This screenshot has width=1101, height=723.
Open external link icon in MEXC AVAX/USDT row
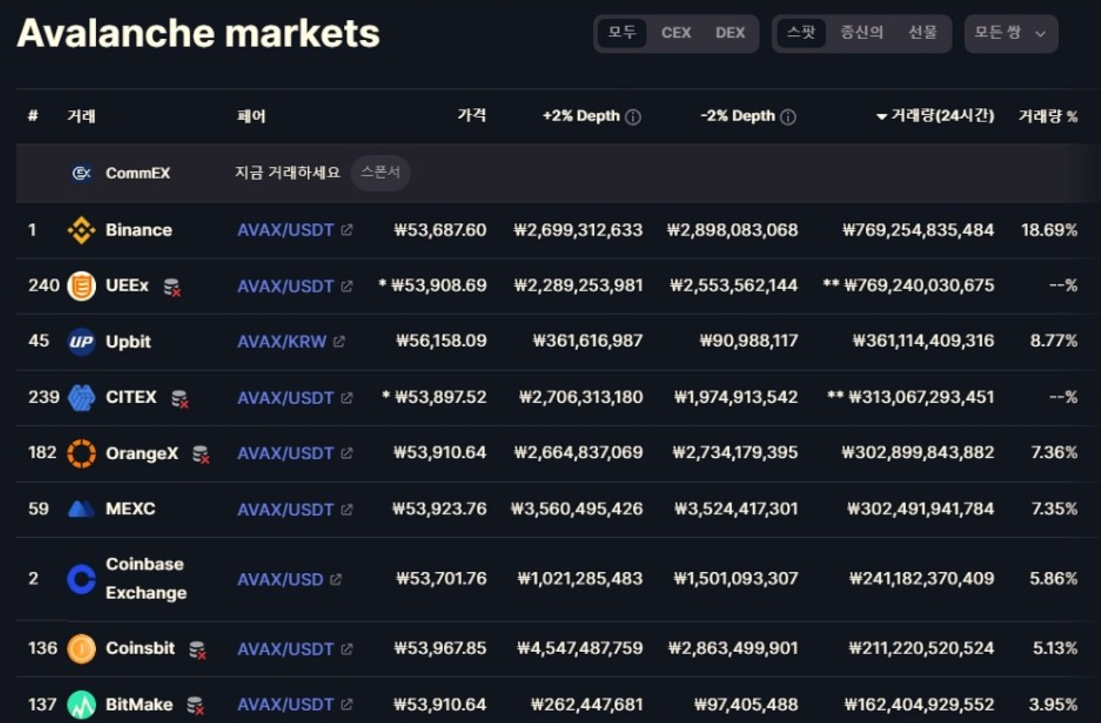click(x=346, y=510)
